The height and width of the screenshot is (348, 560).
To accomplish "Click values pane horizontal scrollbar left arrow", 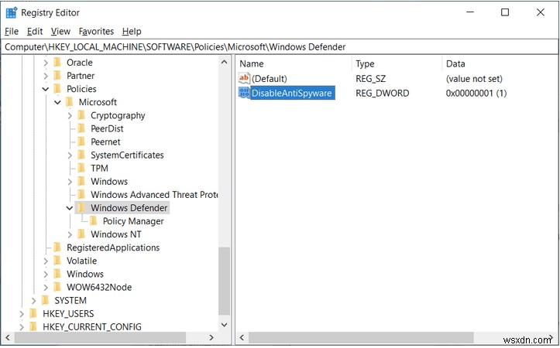I will pyautogui.click(x=242, y=337).
